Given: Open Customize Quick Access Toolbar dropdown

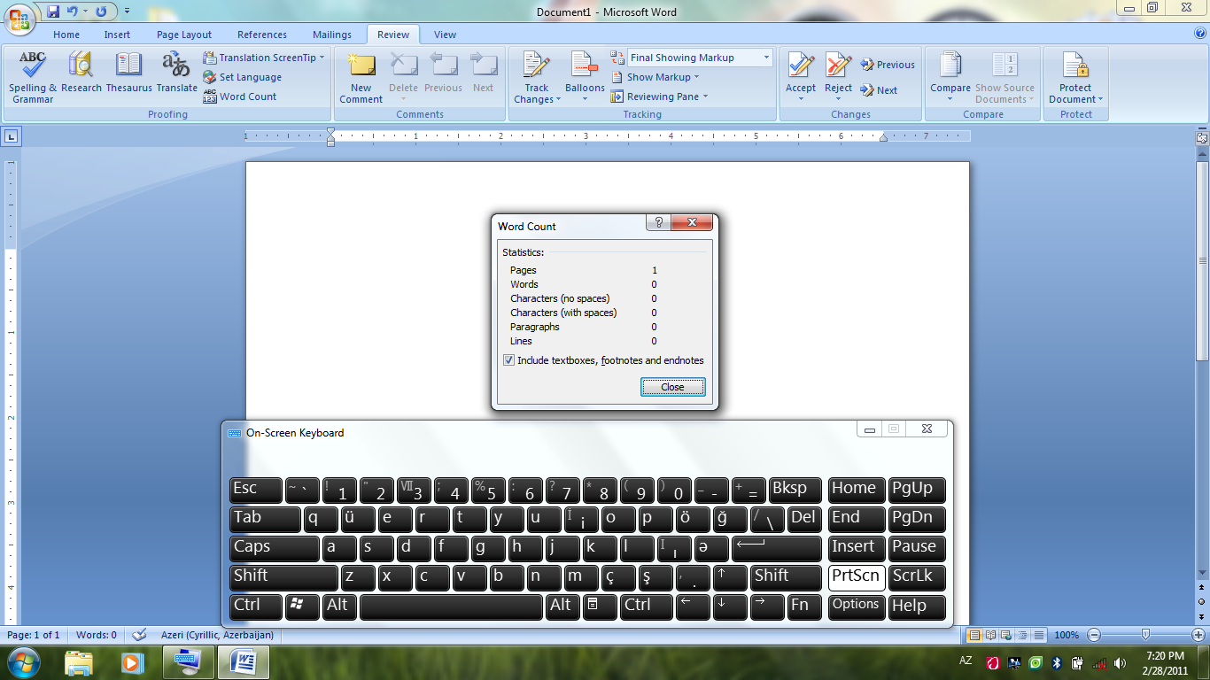Looking at the screenshot, I should [x=127, y=12].
